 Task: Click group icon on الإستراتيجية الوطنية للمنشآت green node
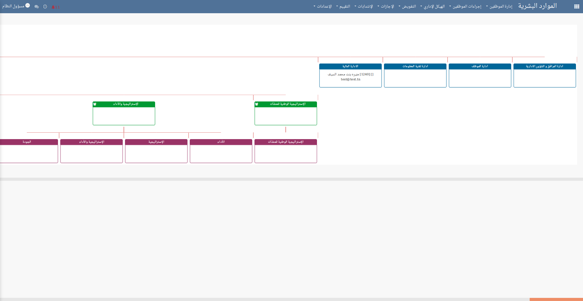click(257, 104)
